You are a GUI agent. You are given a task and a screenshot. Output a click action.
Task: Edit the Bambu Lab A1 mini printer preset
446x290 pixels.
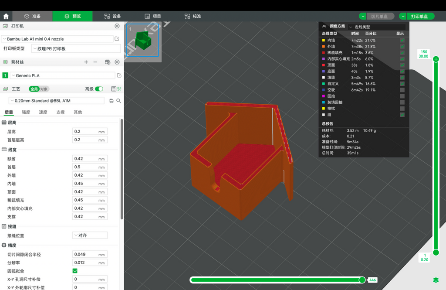[x=117, y=38]
